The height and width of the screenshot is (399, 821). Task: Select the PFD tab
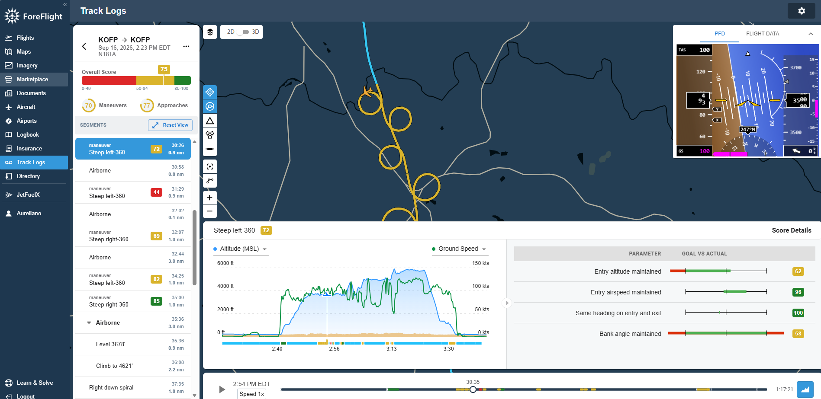[x=719, y=34]
